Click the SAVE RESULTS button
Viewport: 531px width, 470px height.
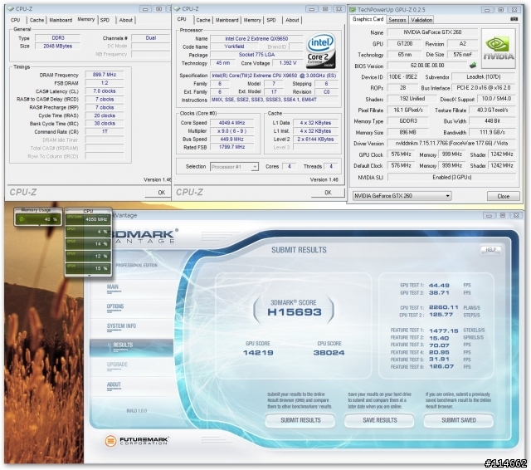(x=380, y=420)
